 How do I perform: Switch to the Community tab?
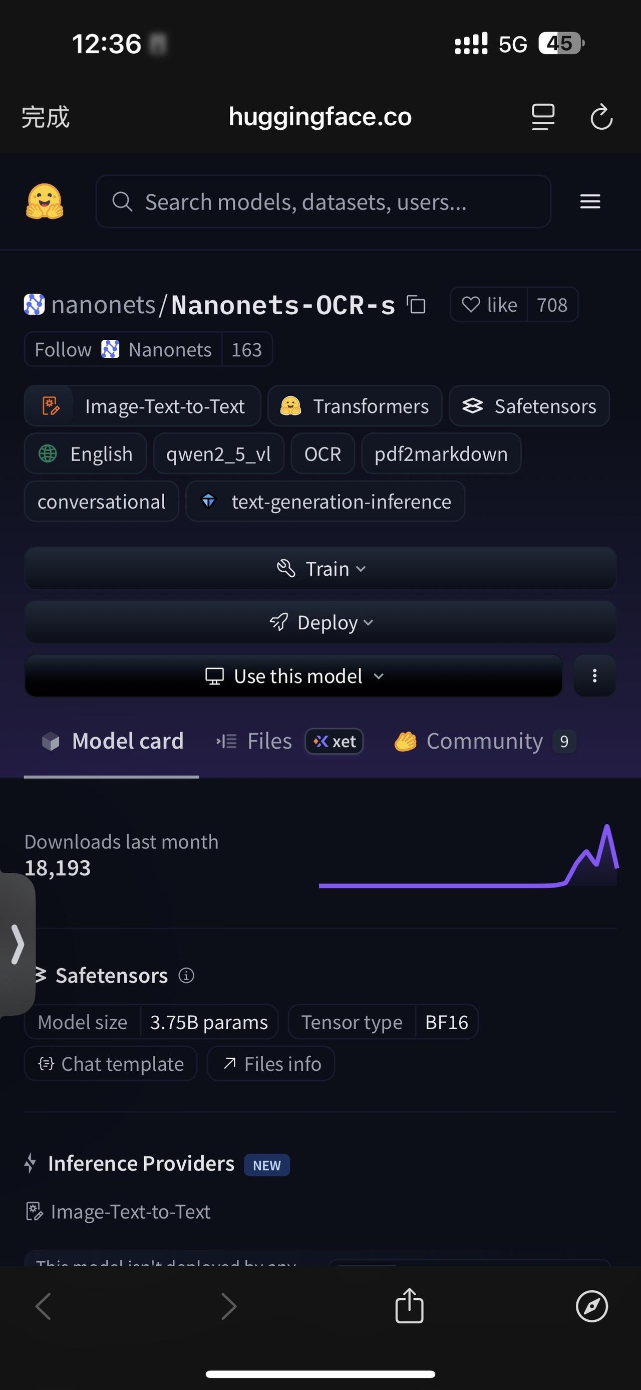tap(484, 742)
